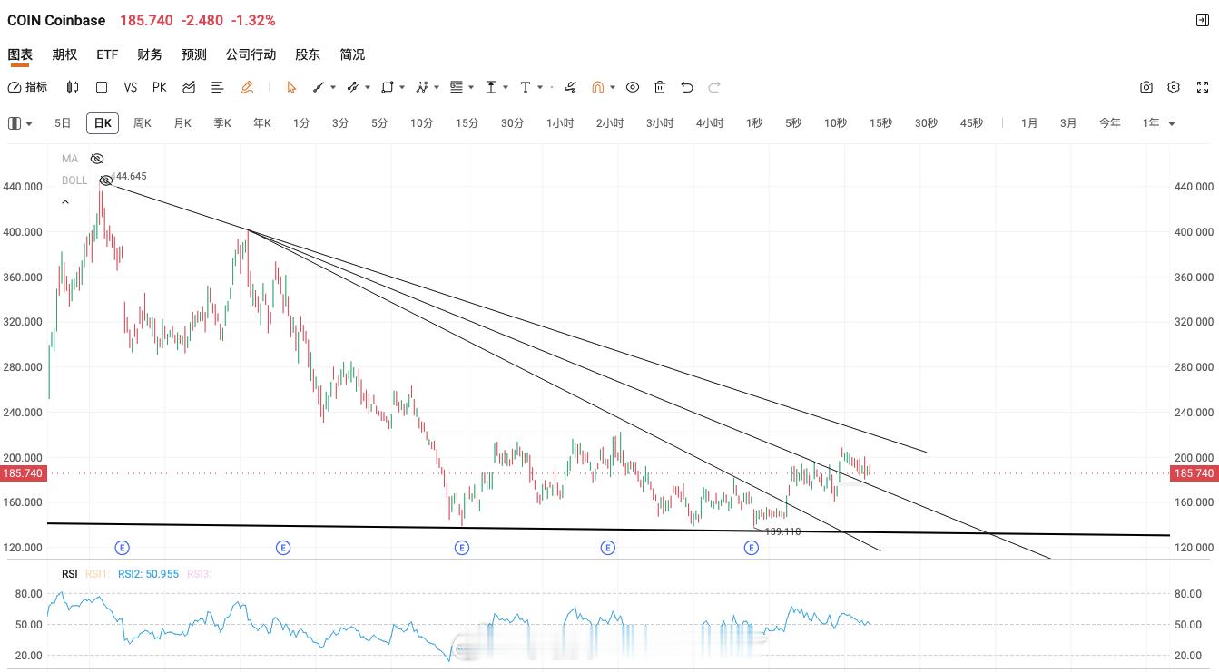Select the candlestick chart type icon

click(x=73, y=87)
